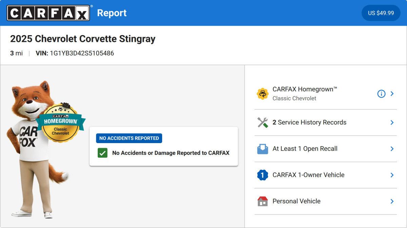Click the CARFAX Homegrown yellow badge icon
This screenshot has height=228, width=407.
[x=263, y=94]
